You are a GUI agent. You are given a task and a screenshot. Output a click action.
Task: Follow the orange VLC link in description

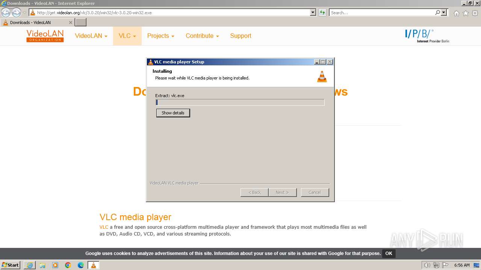click(104, 227)
